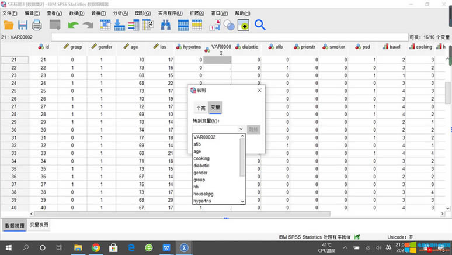Switch to 变量视图 at the bottom
The image size is (452, 255).
click(x=39, y=225)
